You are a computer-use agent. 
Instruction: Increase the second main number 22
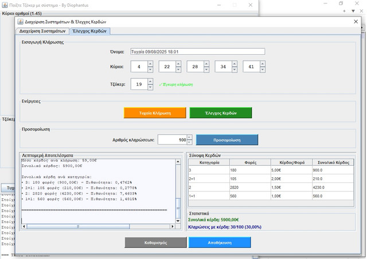tap(178, 63)
